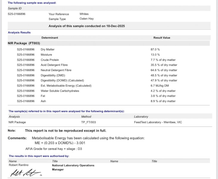Image resolution: width=218 pixels, height=179 pixels.
Task: Click the Sample ID value S25-0166896 at top
Action: click(x=16, y=14)
